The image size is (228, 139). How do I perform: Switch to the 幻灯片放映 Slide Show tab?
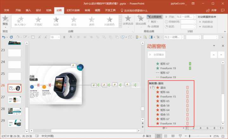coord(73,10)
